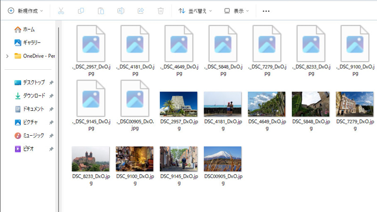Open ドキュメント in the sidebar
The width and height of the screenshot is (377, 212).
click(x=29, y=109)
